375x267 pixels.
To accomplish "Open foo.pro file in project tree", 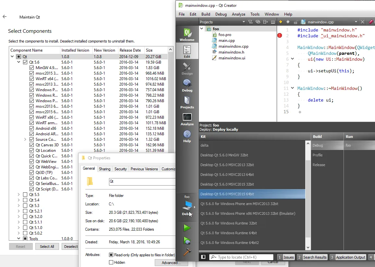I will pos(225,35).
